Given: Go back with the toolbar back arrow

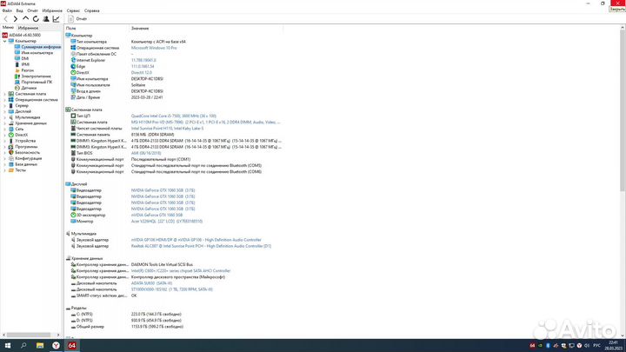Looking at the screenshot, I should (x=5, y=19).
